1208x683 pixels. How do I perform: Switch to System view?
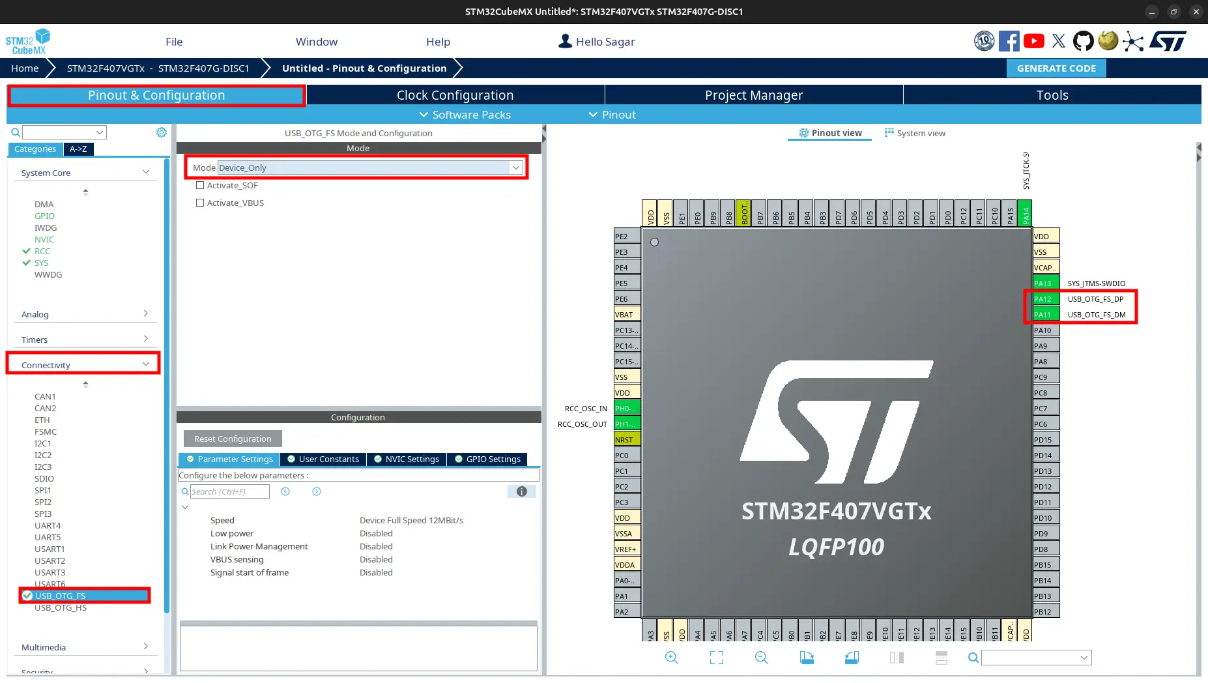coord(914,133)
